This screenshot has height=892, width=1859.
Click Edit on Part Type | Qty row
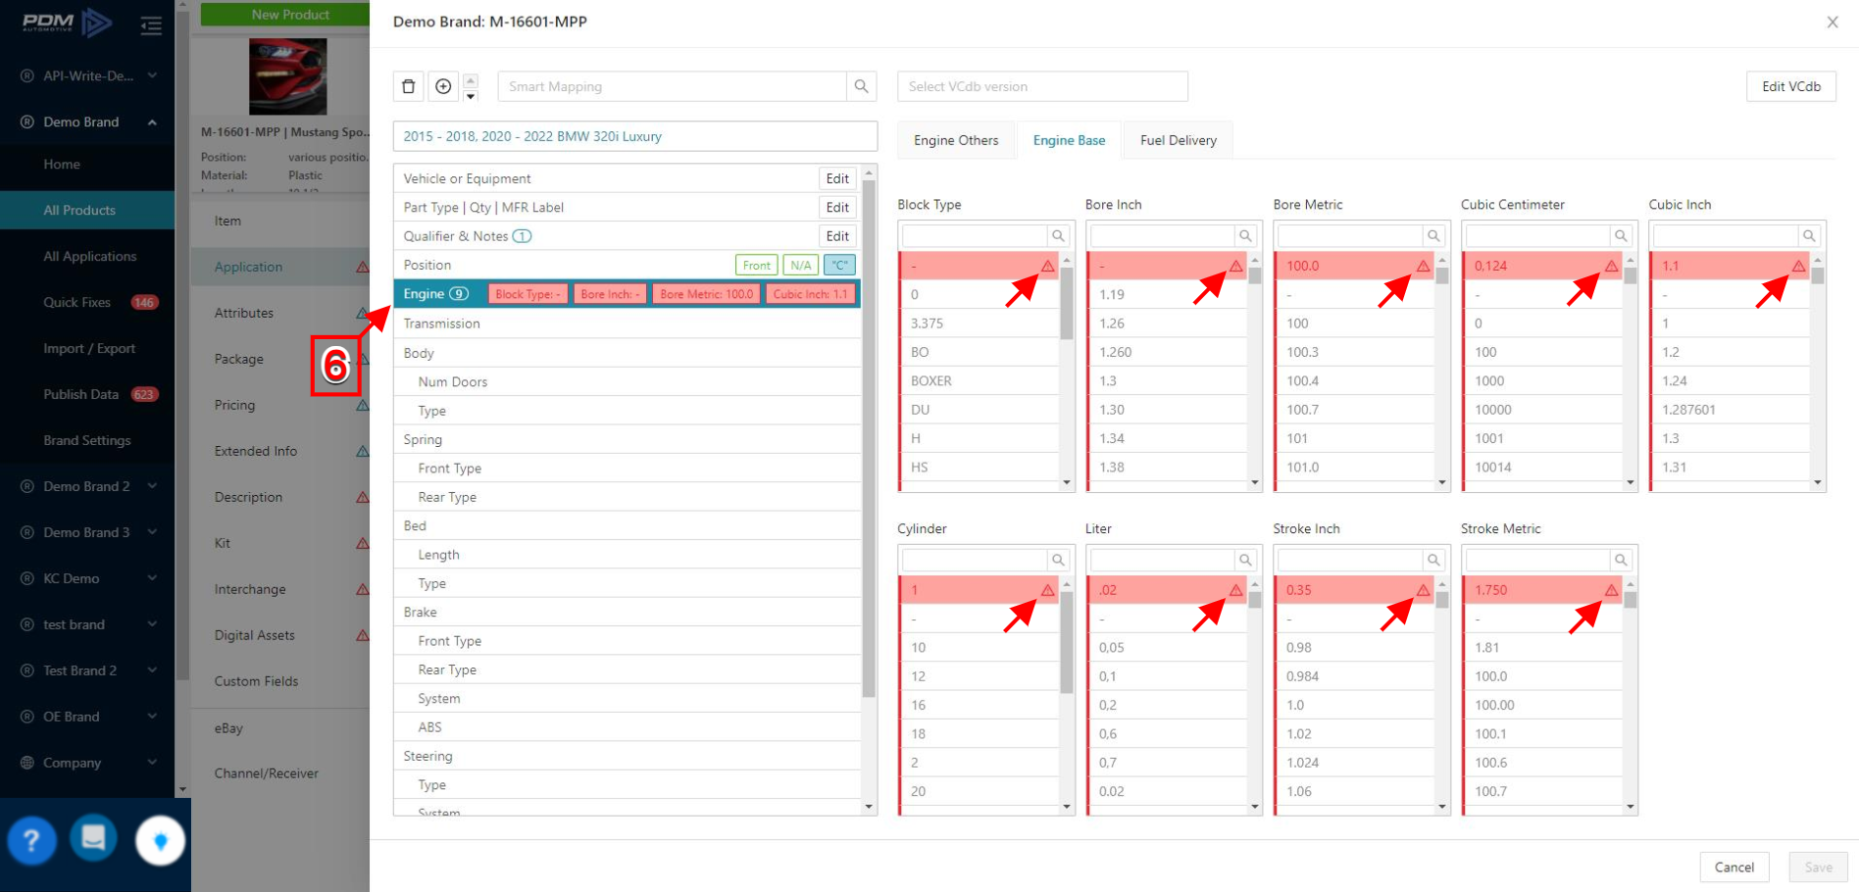tap(837, 207)
